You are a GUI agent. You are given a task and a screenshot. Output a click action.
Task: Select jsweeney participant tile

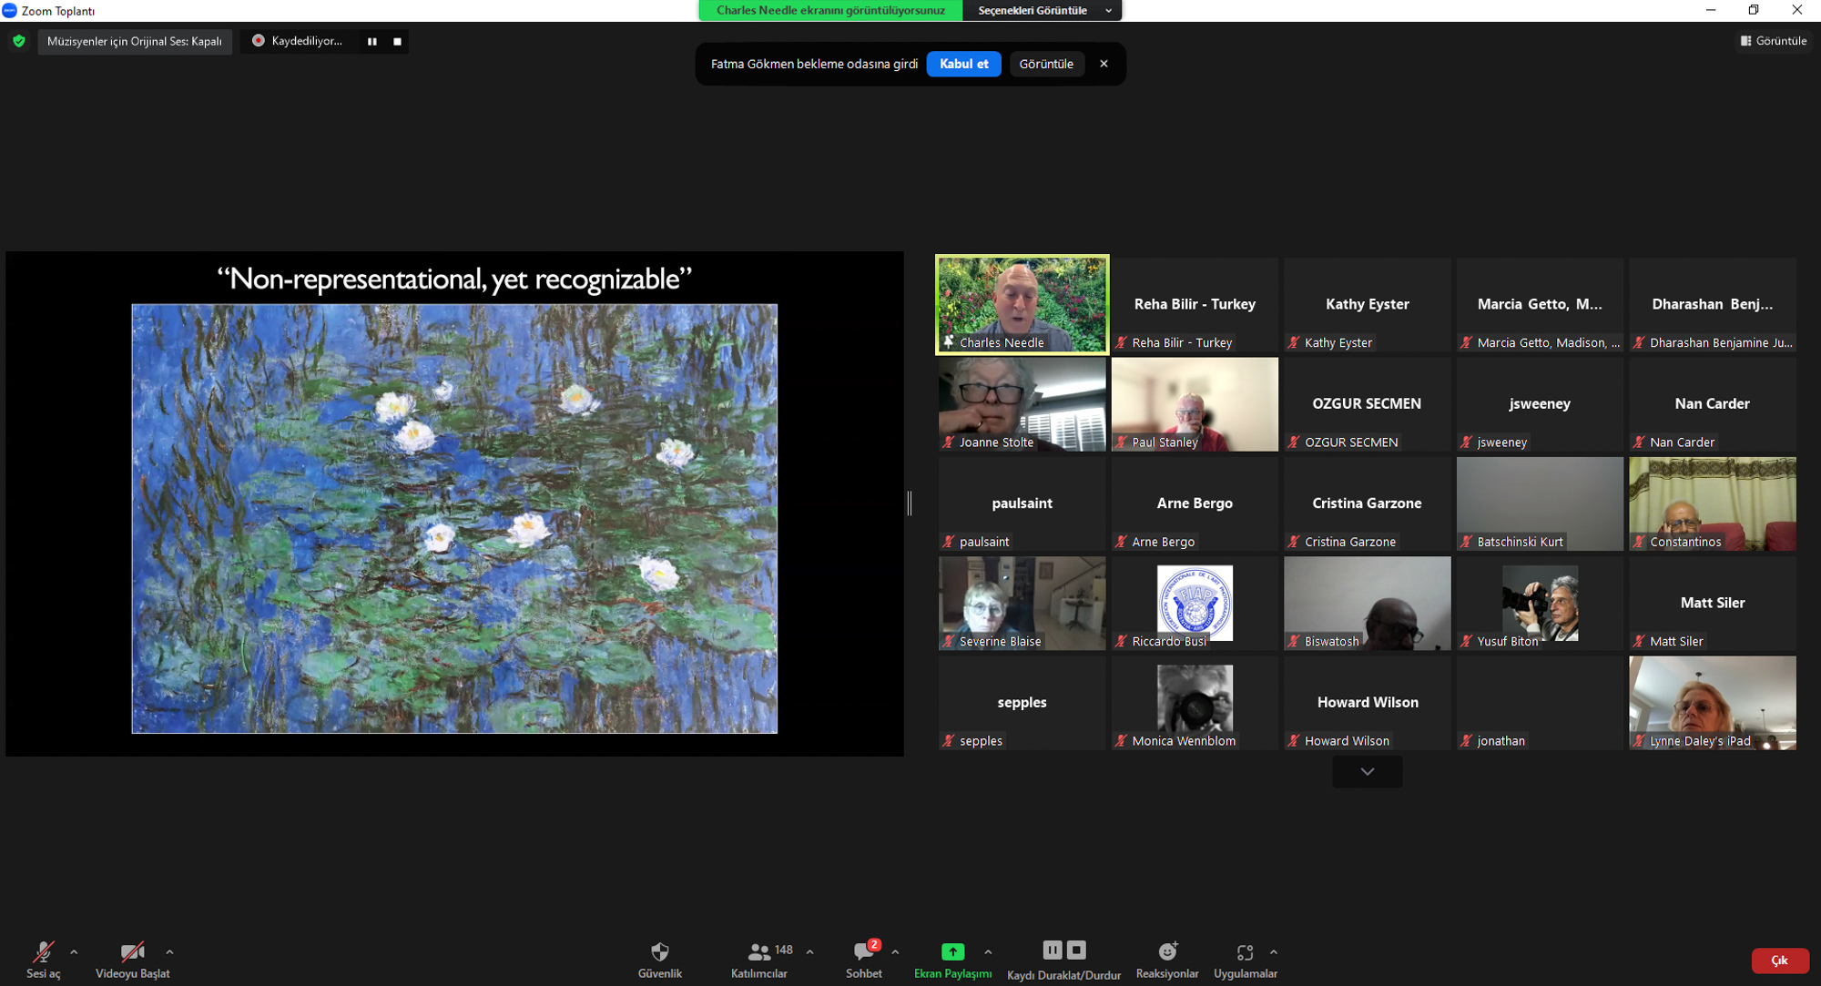1540,403
